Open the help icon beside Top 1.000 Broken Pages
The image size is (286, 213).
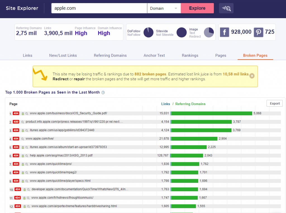click(x=103, y=92)
